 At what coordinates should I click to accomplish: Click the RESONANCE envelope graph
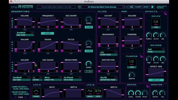coord(108,41)
